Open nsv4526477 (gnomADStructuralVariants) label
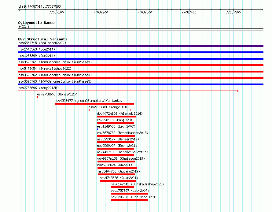Viewport: 272px width, 212px height. [x=88, y=101]
